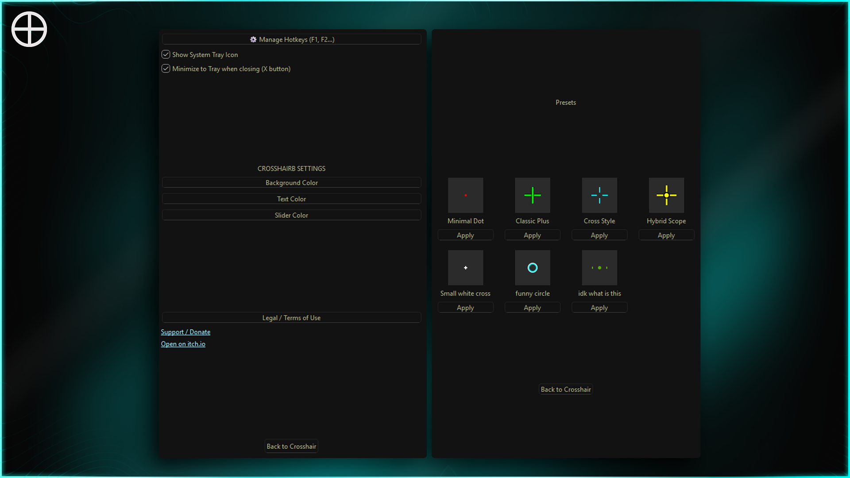This screenshot has height=478, width=850.
Task: Select the yellow Hybrid Scope crosshair icon
Action: click(666, 195)
